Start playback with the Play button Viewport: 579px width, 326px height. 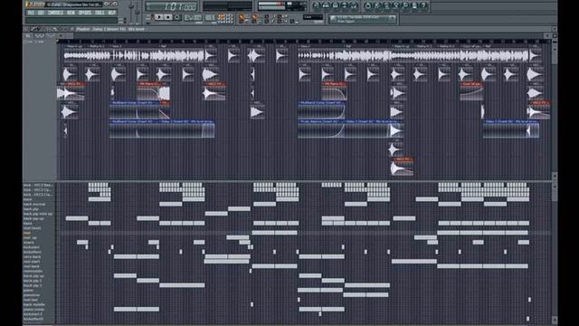point(159,17)
